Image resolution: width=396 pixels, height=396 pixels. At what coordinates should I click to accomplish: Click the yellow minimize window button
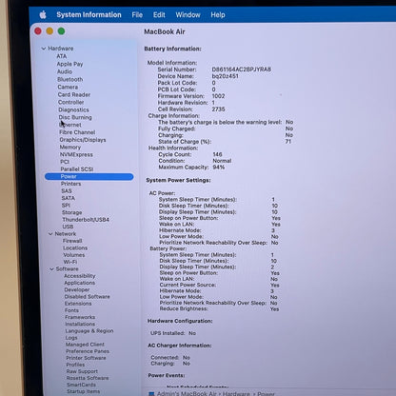tap(49, 31)
